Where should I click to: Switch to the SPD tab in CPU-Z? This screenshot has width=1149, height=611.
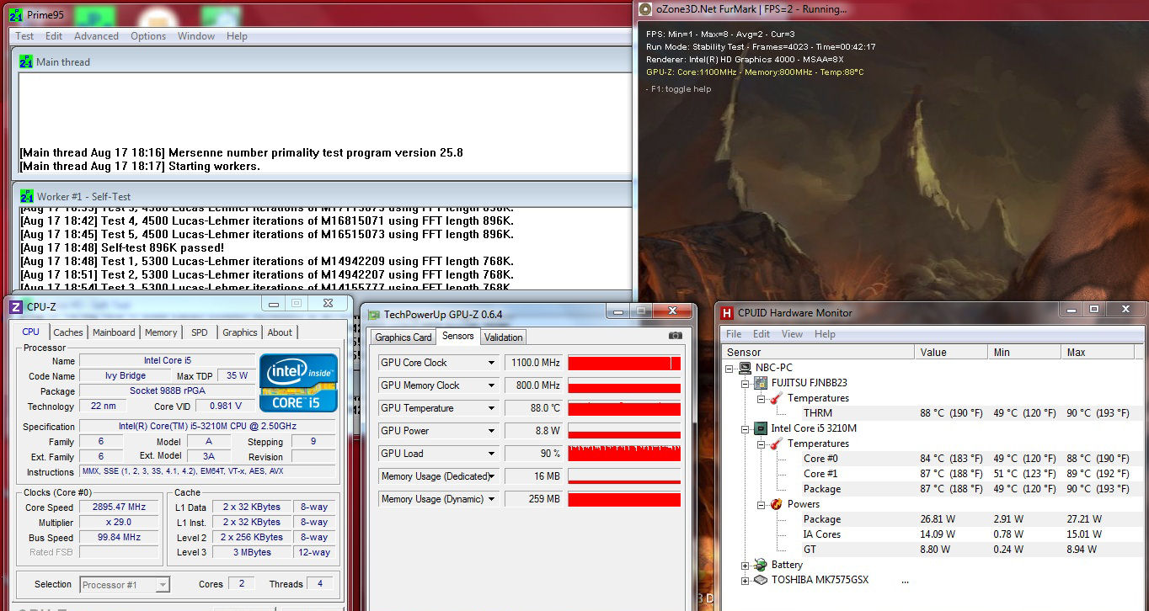point(200,332)
